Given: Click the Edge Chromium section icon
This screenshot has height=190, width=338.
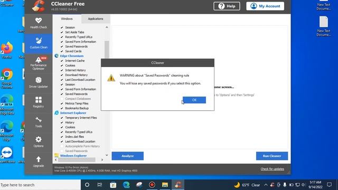Looking at the screenshot, I should [x=57, y=56].
